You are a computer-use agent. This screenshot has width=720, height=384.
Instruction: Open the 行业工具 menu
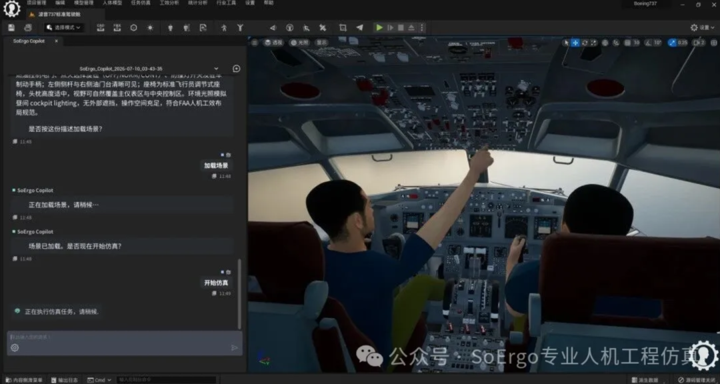(x=226, y=3)
